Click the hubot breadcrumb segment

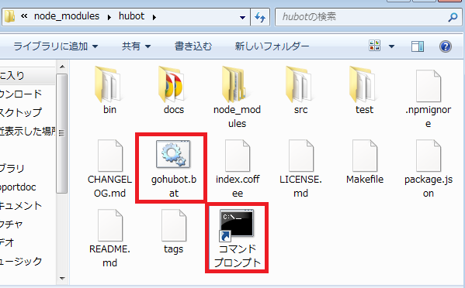[131, 16]
